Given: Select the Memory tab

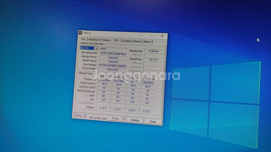Looking at the screenshot, I should (x=106, y=40).
